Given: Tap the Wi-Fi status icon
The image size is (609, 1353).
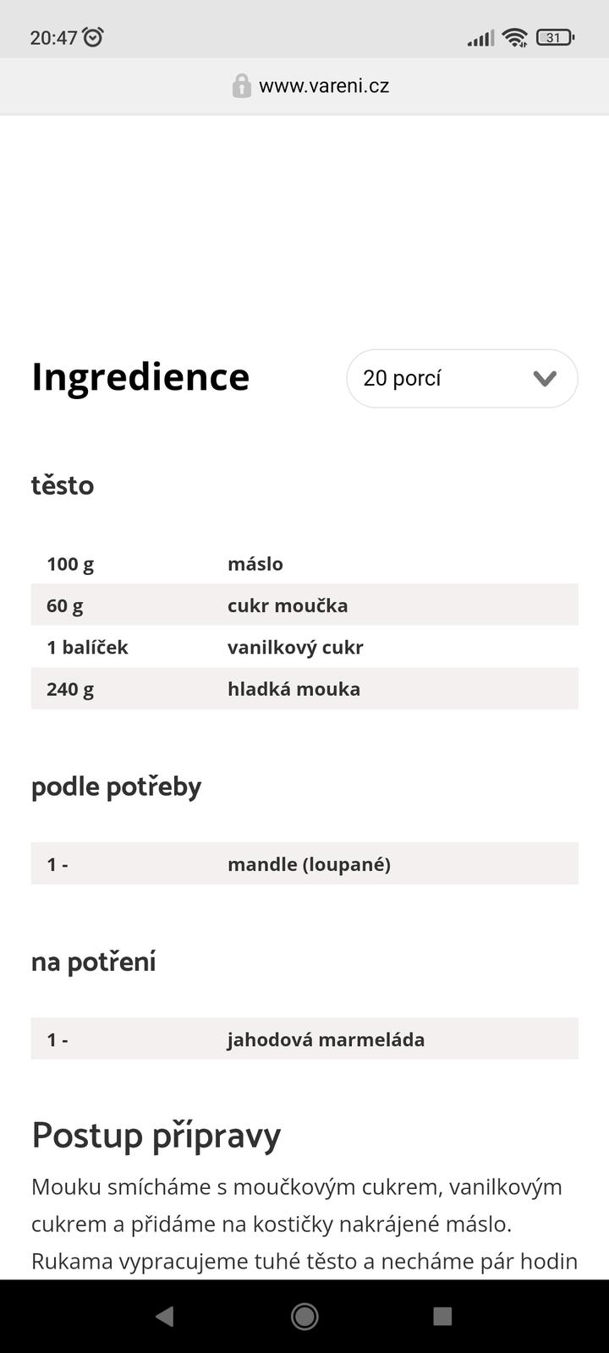Looking at the screenshot, I should pyautogui.click(x=514, y=37).
